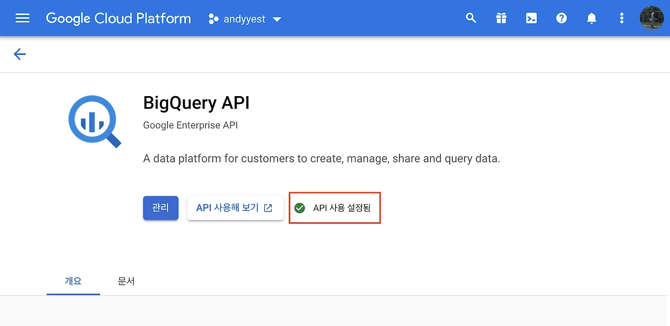Open the search magnifier icon
The width and height of the screenshot is (670, 326).
coord(471,18)
